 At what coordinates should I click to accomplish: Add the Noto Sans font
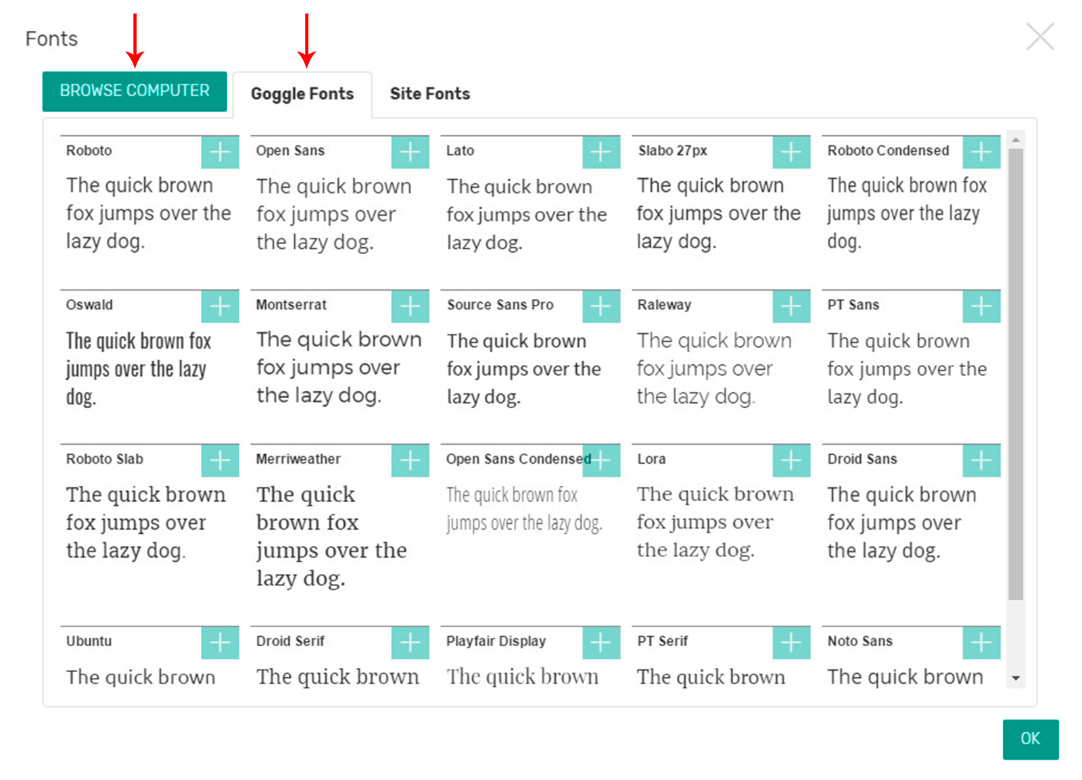click(x=981, y=642)
